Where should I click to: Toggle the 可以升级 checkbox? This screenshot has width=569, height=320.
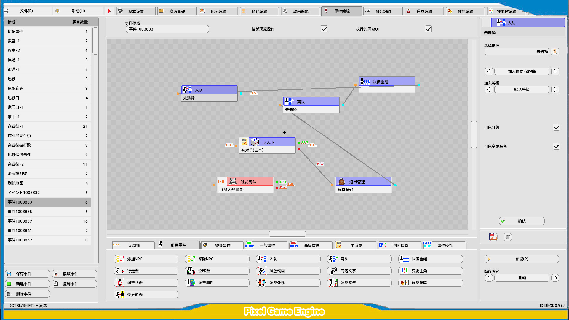pos(556,127)
